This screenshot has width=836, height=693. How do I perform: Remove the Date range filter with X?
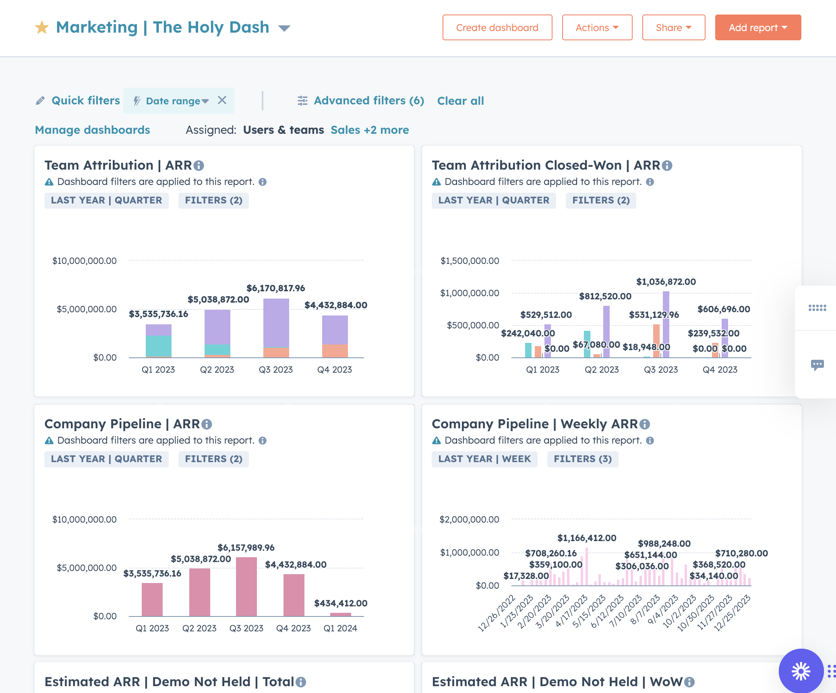click(222, 100)
